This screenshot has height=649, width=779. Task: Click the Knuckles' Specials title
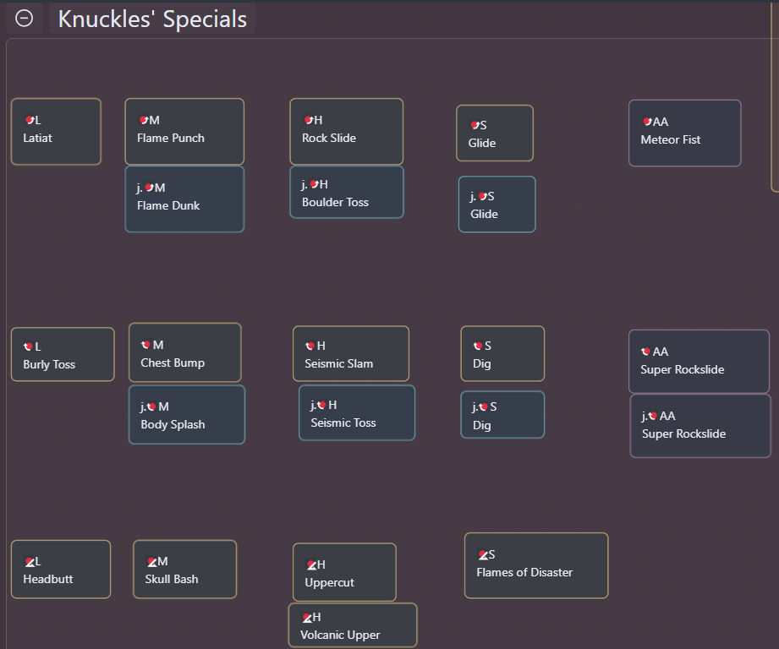pyautogui.click(x=152, y=19)
